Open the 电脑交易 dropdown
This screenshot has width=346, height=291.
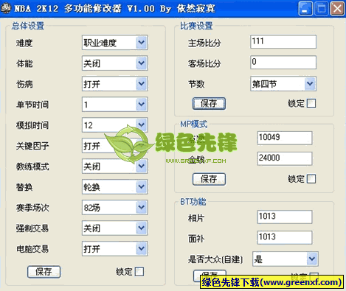coord(142,249)
